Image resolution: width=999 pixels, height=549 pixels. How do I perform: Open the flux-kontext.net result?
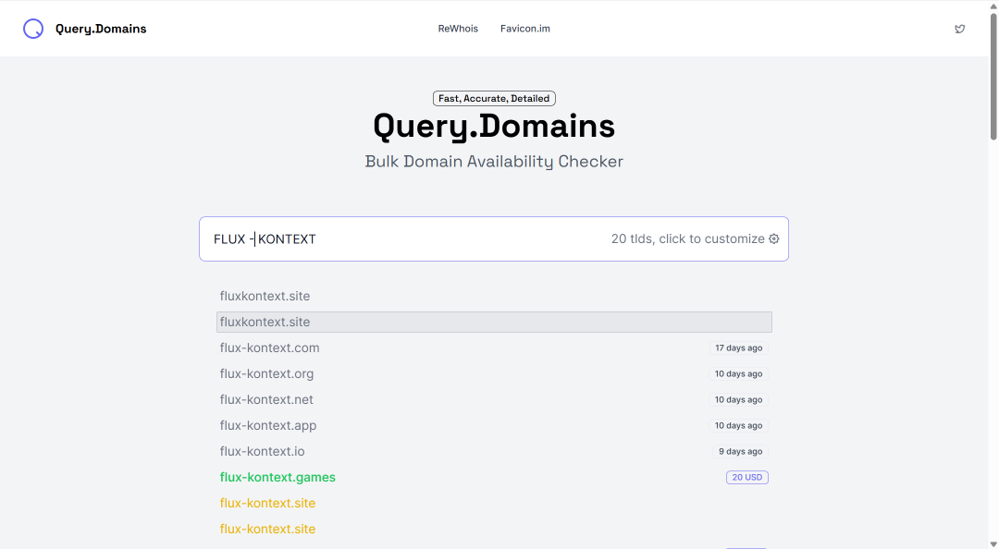pos(266,399)
